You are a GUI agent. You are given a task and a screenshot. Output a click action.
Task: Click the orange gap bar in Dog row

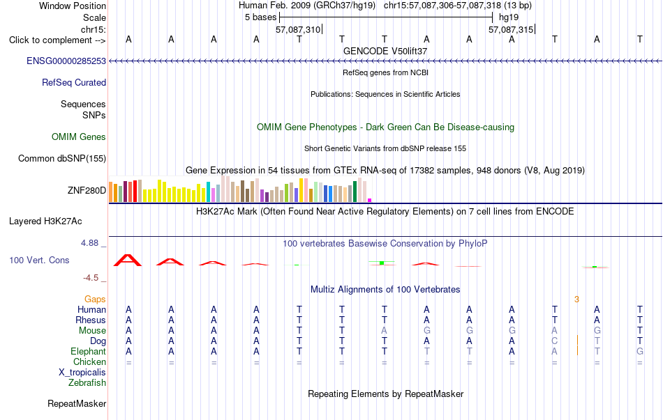click(x=577, y=340)
